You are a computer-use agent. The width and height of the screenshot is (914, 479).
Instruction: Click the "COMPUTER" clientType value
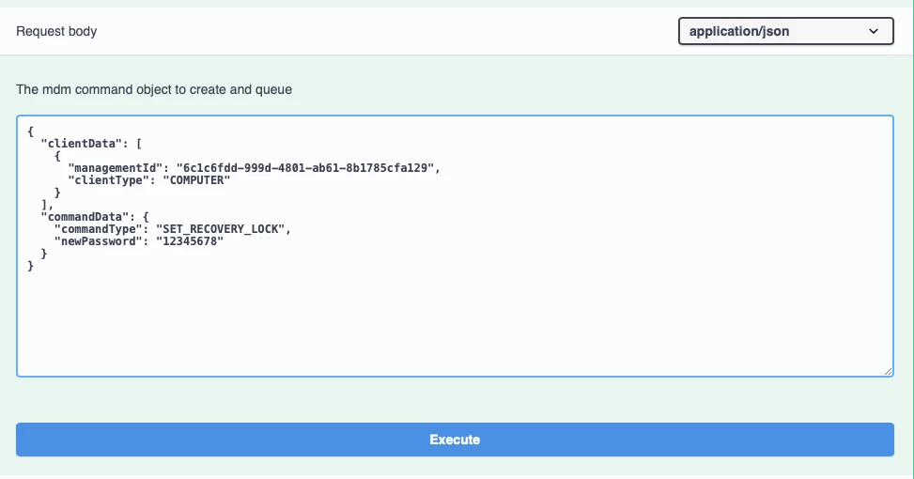coord(196,180)
